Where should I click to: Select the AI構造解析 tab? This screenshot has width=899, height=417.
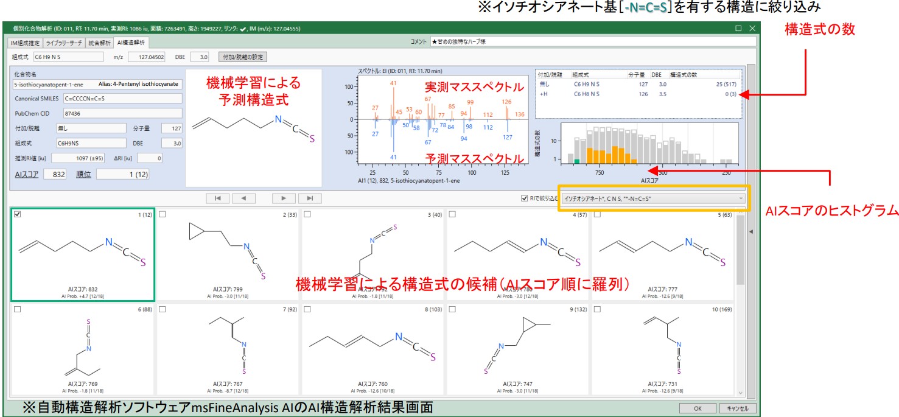tap(131, 43)
